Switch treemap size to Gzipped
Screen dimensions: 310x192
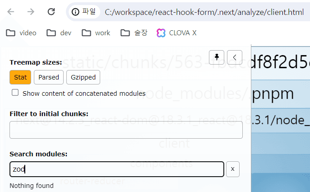pos(83,77)
